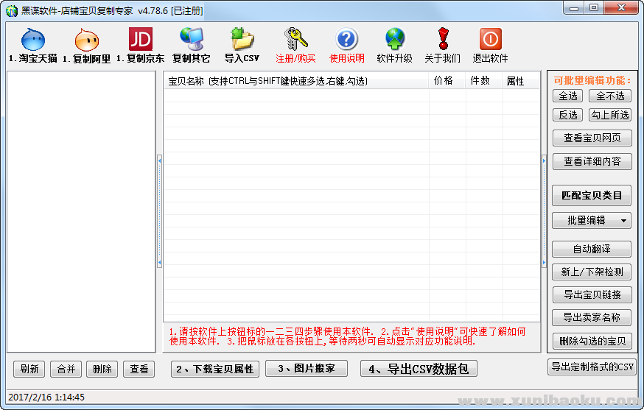Expand the 批量编辑 dropdown
This screenshot has width=644, height=410.
(624, 220)
